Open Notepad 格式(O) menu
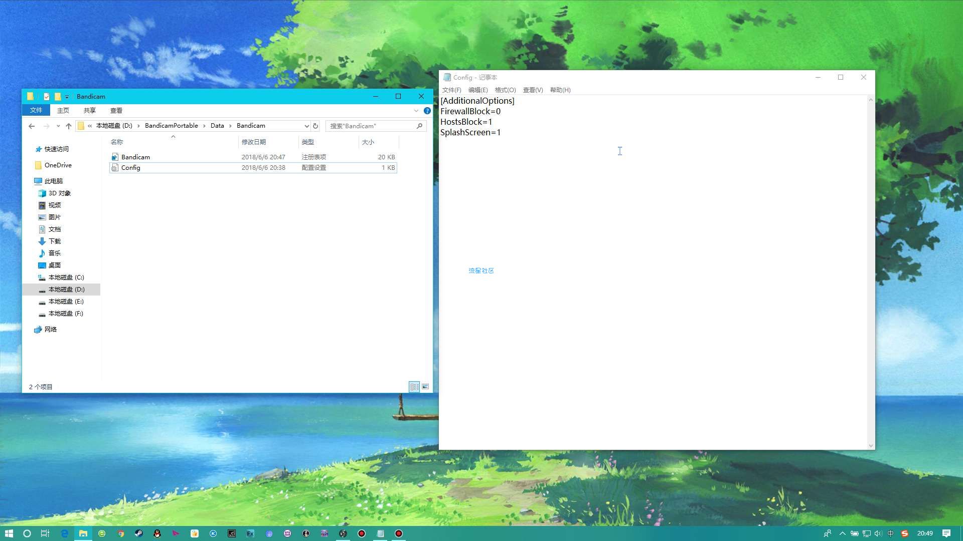Screen dimensions: 963x541 505,90
